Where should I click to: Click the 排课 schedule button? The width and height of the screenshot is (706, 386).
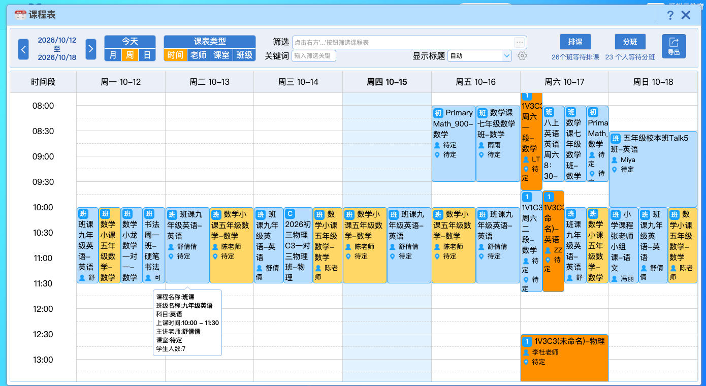tap(575, 42)
